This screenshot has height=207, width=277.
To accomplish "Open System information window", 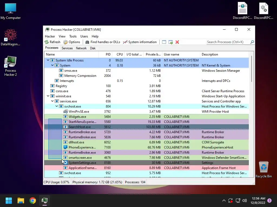I will point(140,42).
